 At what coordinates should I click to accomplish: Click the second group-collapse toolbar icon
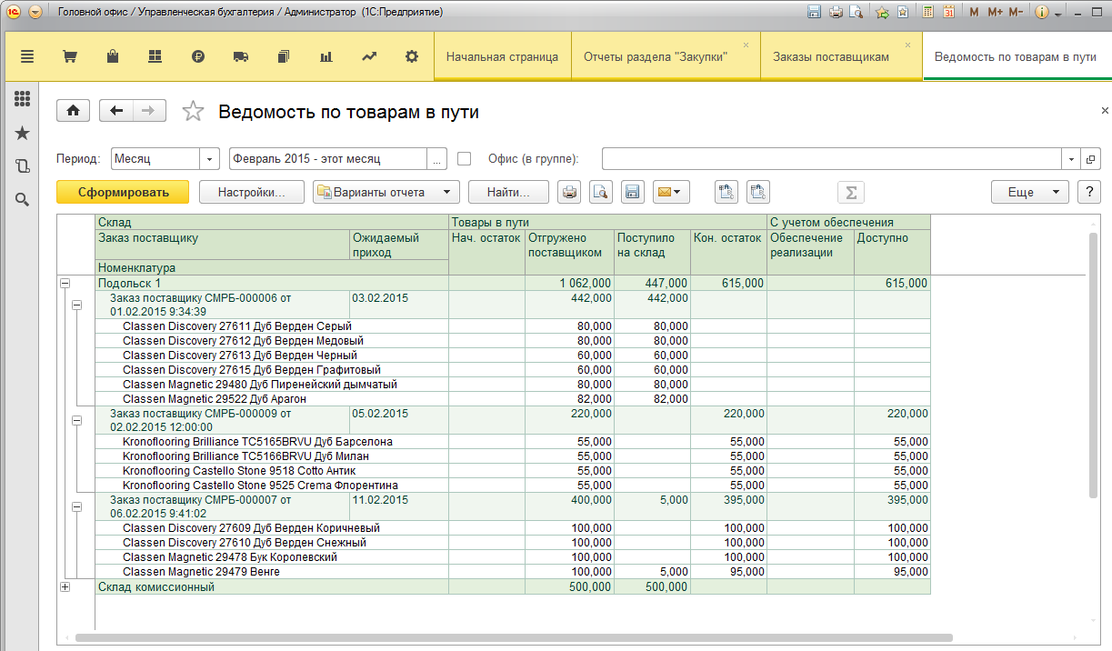pos(758,192)
